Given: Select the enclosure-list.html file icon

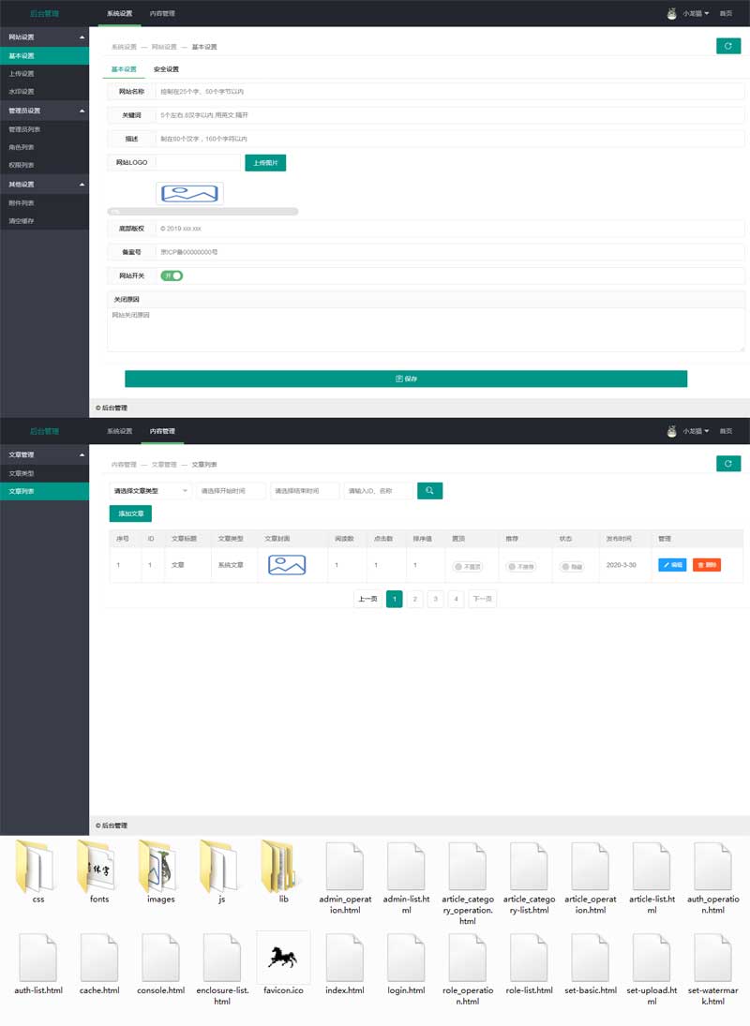Looking at the screenshot, I should [222, 958].
